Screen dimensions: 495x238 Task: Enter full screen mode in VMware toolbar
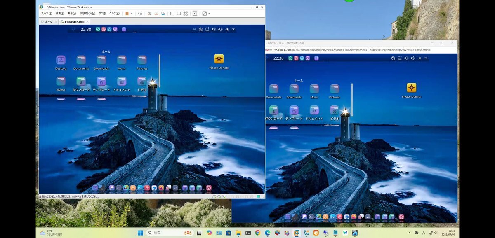(x=185, y=14)
